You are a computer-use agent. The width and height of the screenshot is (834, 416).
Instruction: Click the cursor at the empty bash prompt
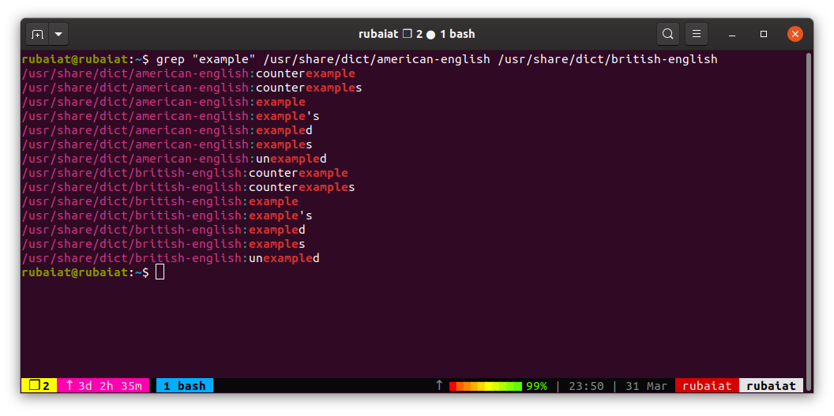160,272
